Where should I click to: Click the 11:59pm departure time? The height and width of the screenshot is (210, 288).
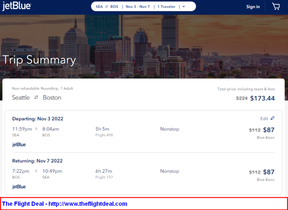click(x=22, y=129)
